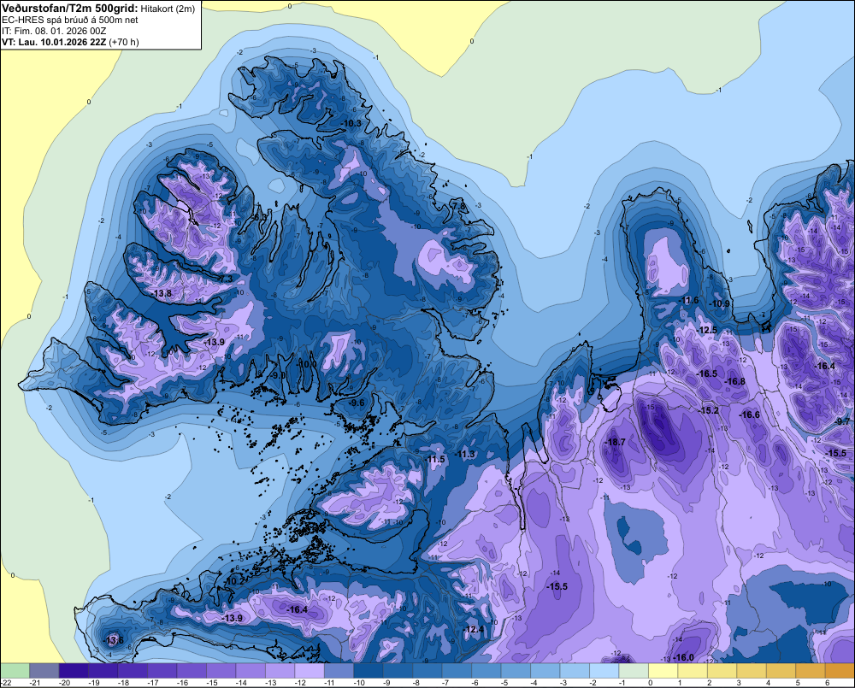This screenshot has width=855, height=688.
Task: Click the -10.9 temperature value on the map
Action: click(720, 303)
